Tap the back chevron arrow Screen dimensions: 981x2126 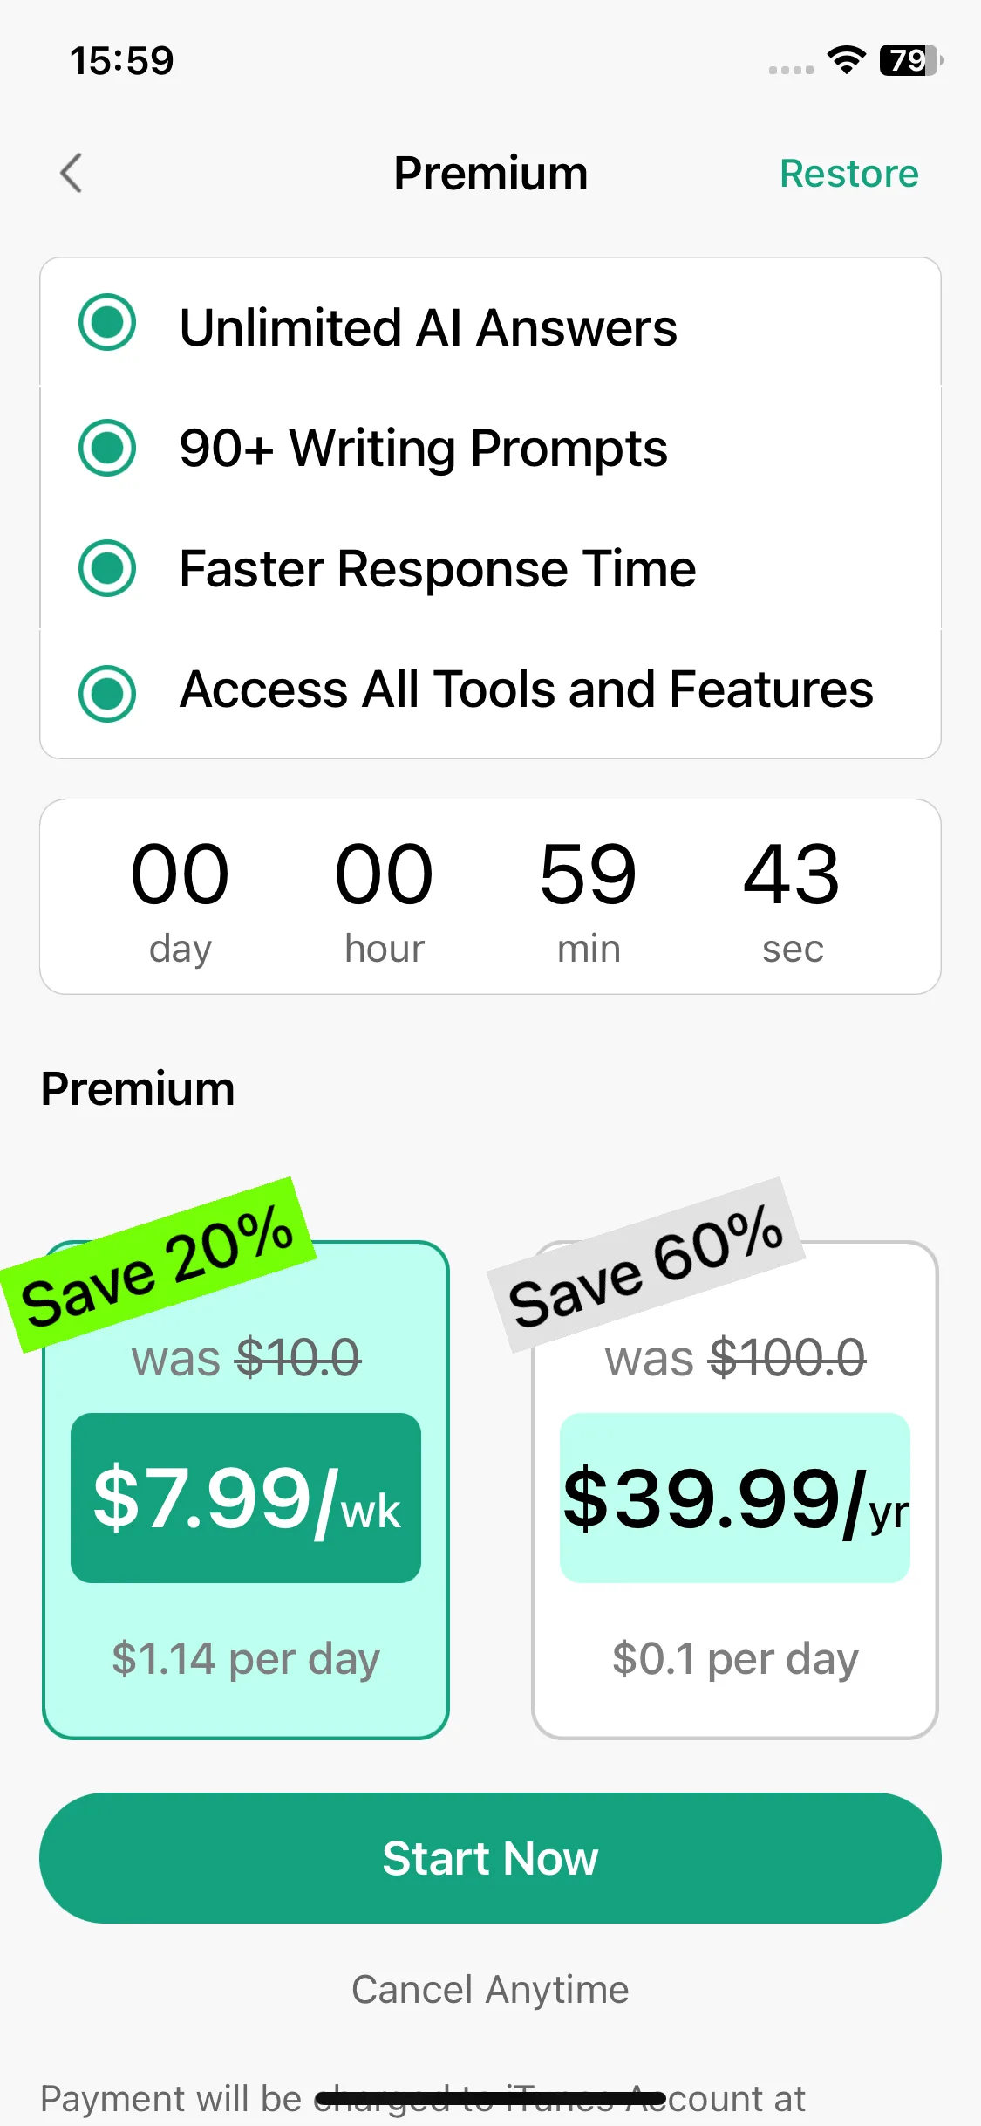click(72, 173)
